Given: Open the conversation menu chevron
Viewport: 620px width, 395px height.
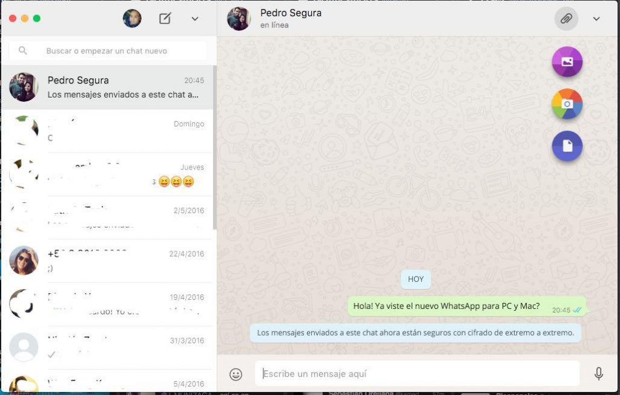Looking at the screenshot, I should point(596,19).
